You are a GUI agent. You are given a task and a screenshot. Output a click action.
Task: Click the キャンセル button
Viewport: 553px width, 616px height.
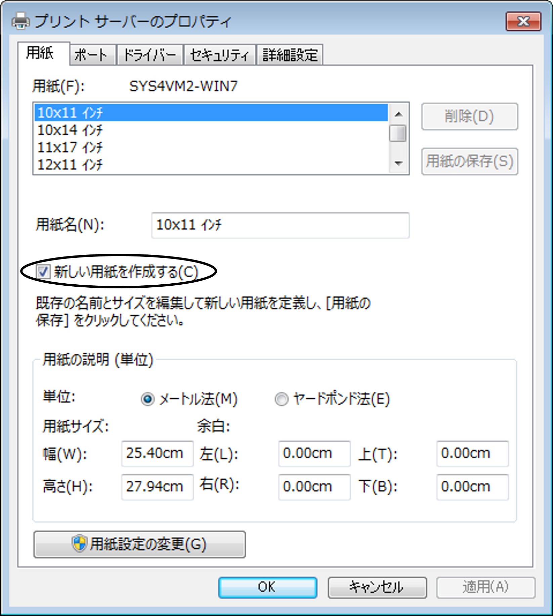click(377, 587)
